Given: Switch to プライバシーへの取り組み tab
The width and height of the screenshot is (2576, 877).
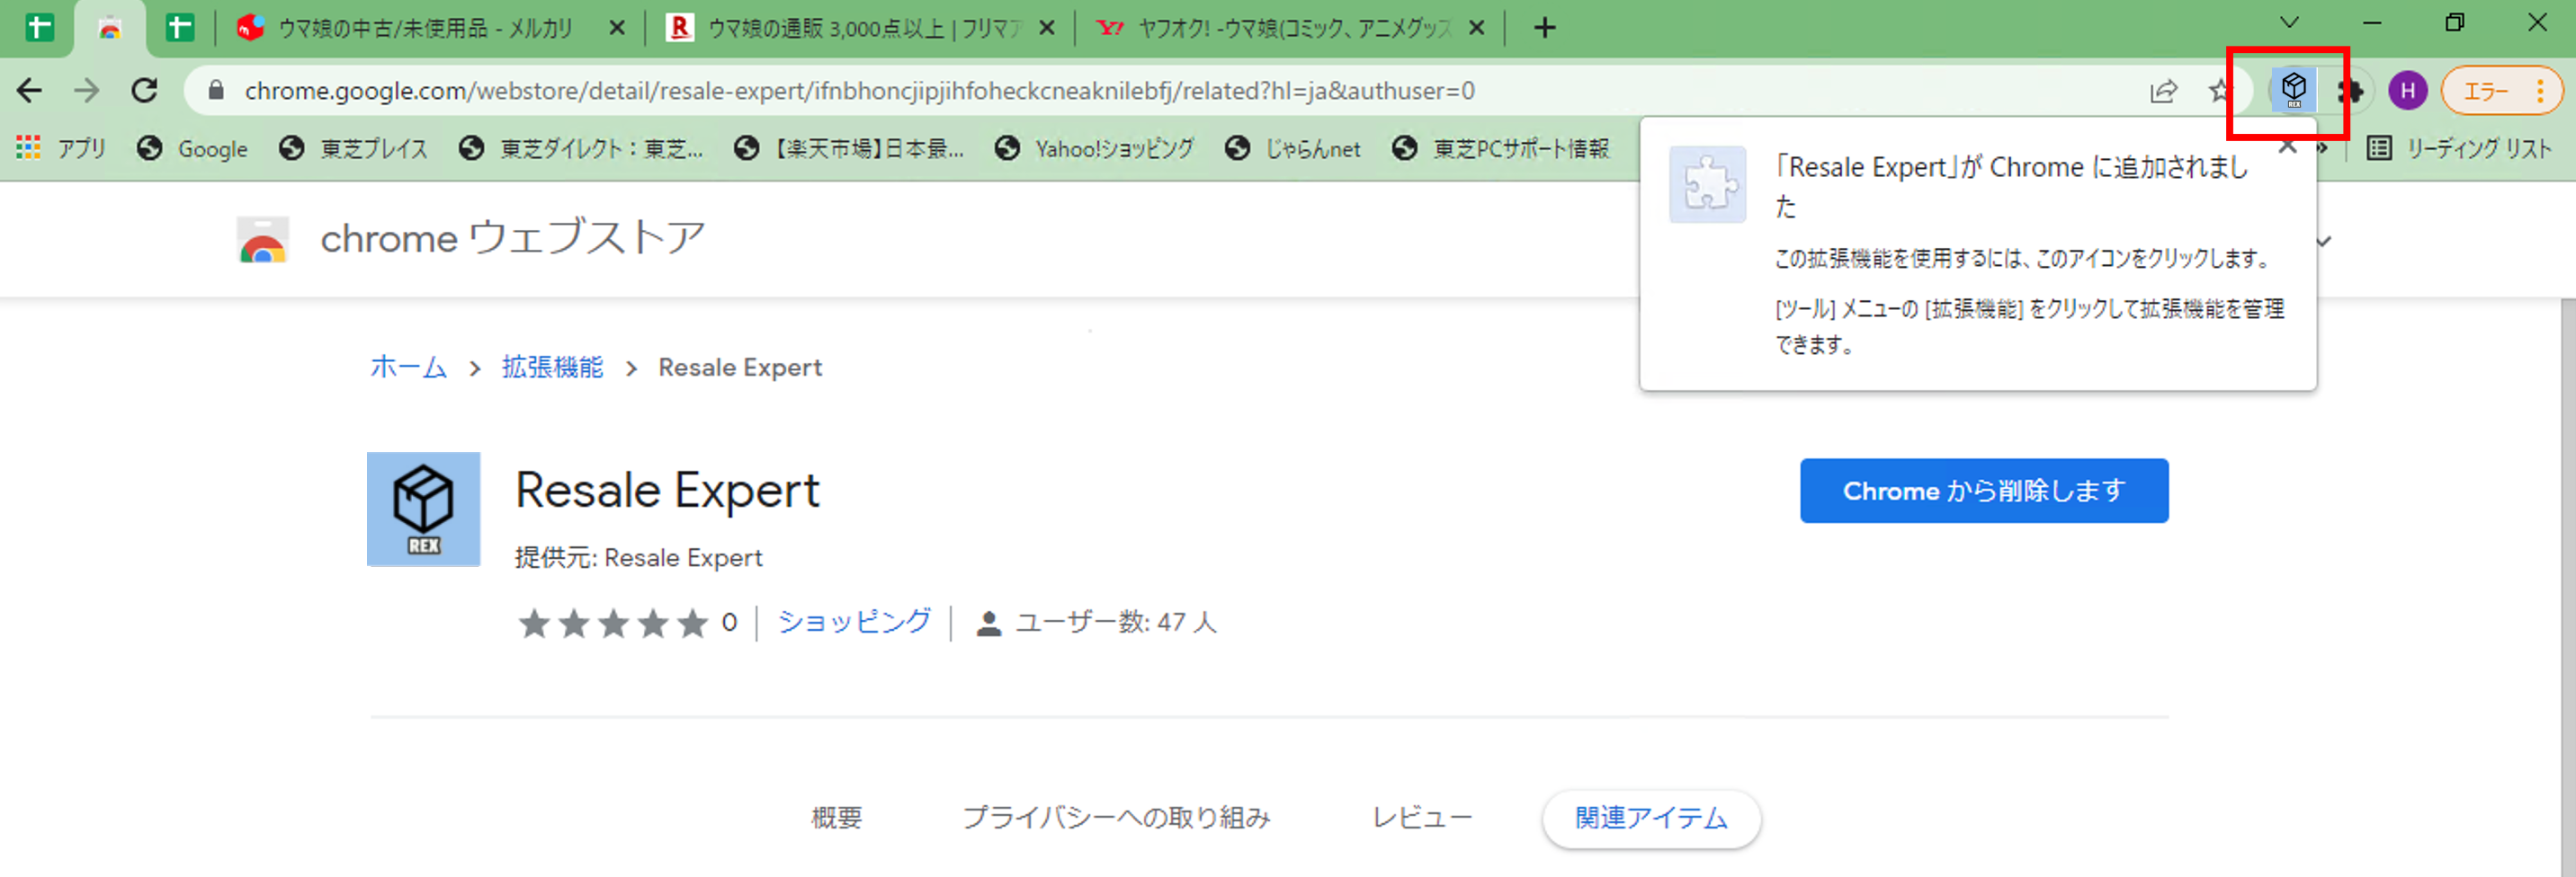Looking at the screenshot, I should pos(1116,818).
